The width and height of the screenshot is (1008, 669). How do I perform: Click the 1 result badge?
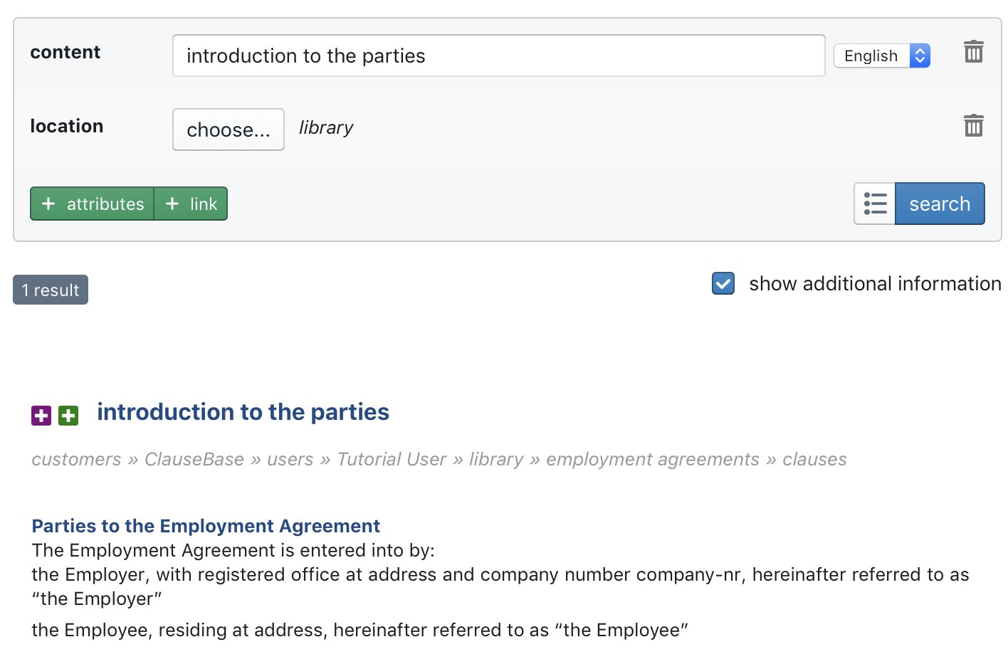(51, 290)
